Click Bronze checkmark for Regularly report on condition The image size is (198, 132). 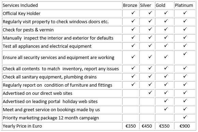133,84
